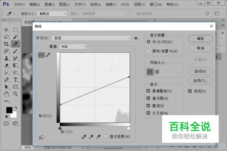Select the Path Selection tool
This screenshot has height=151, width=227.
pos(6,87)
